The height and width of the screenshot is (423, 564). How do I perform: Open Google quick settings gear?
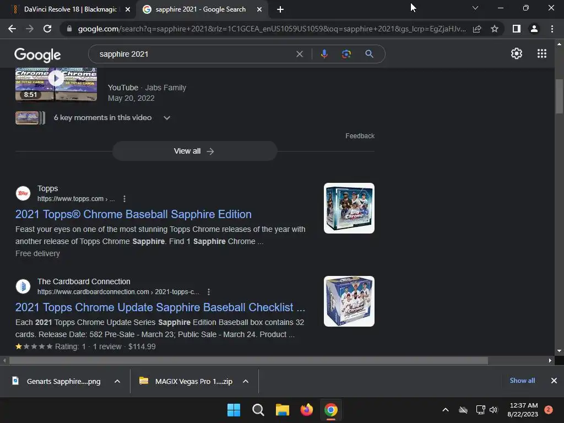coord(517,53)
